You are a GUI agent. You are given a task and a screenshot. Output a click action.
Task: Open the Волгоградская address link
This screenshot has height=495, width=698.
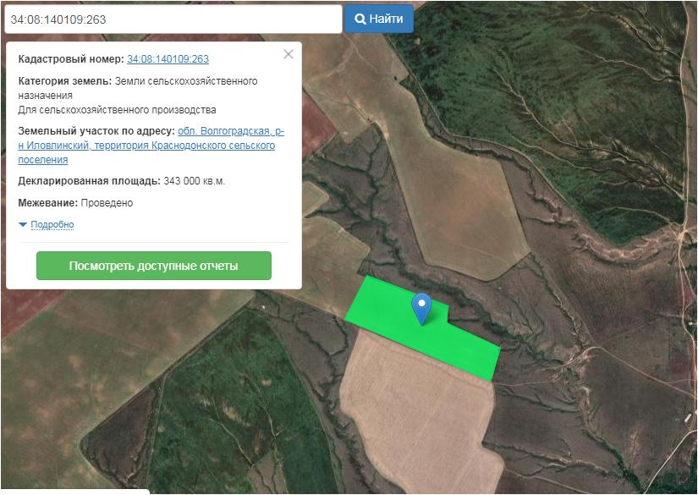pyautogui.click(x=230, y=131)
